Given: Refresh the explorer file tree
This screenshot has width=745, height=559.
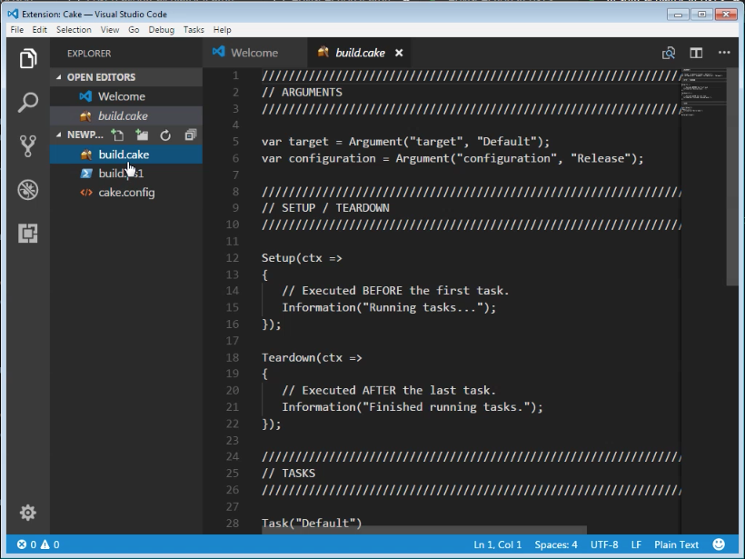Looking at the screenshot, I should 165,135.
